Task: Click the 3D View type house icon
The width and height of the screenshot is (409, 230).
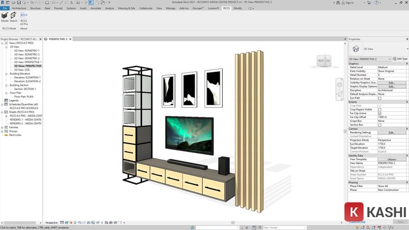Action: click(356, 48)
